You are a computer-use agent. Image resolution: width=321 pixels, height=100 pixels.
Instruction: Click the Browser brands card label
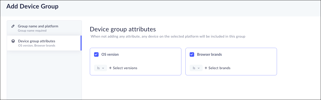(x=209, y=54)
